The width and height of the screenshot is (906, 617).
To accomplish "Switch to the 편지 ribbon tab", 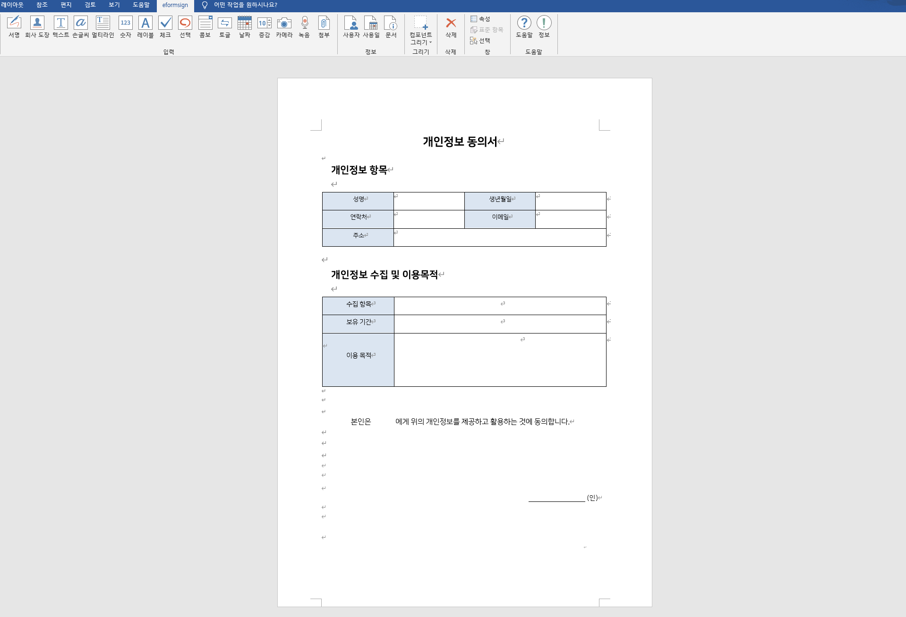I will pos(66,5).
